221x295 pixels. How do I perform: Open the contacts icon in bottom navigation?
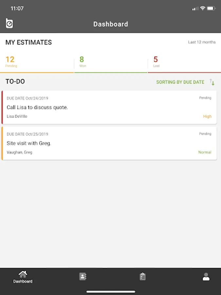(x=83, y=277)
